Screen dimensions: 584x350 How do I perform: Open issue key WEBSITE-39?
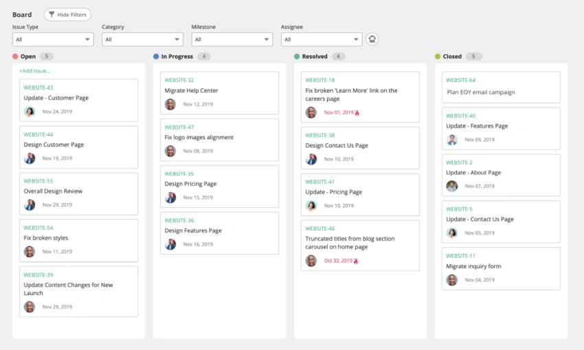tap(38, 275)
